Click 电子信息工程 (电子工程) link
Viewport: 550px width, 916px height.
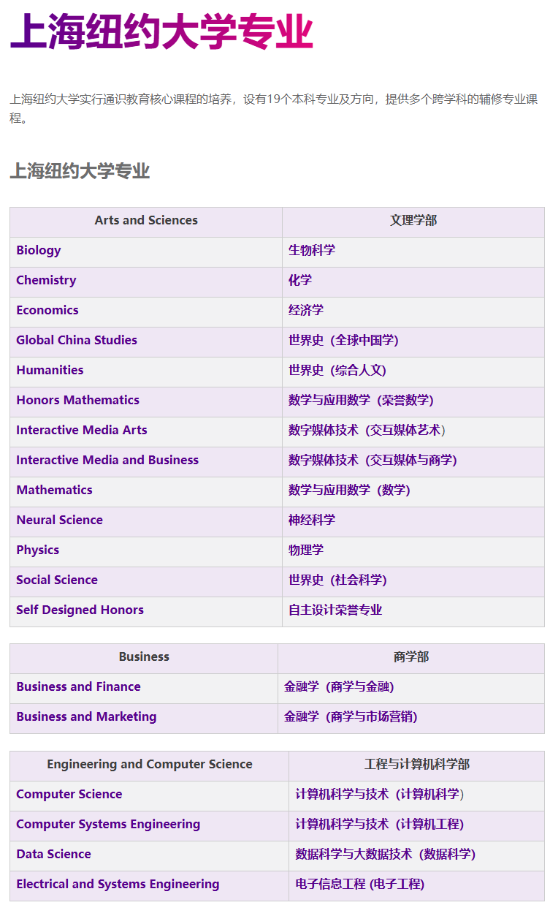click(359, 884)
